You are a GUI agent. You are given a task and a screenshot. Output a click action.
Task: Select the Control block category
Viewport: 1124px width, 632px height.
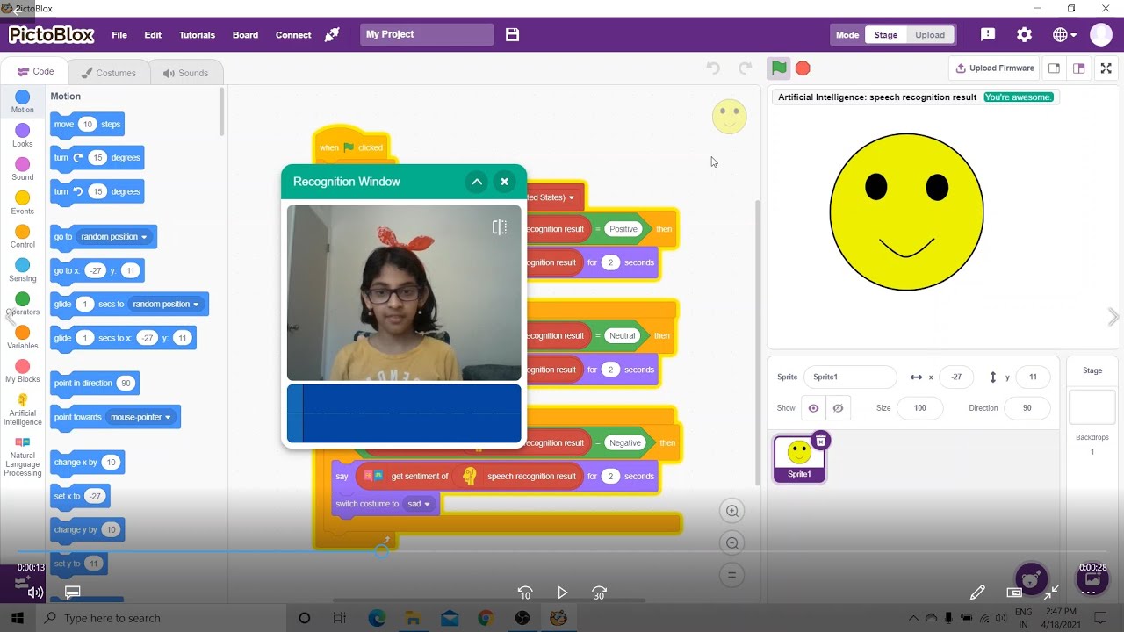click(23, 237)
